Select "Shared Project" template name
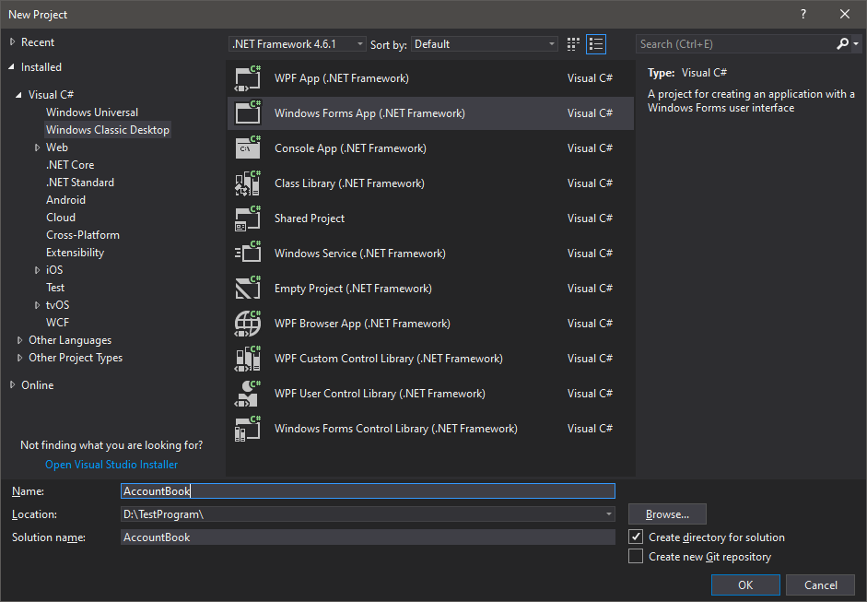Viewport: 867px width, 602px height. pos(310,218)
